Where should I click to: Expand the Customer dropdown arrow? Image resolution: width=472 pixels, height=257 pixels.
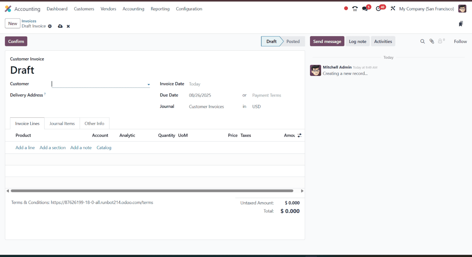[x=148, y=84]
